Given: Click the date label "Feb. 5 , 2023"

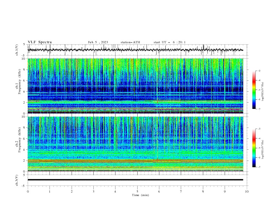Looking at the screenshot, I should (98, 42).
